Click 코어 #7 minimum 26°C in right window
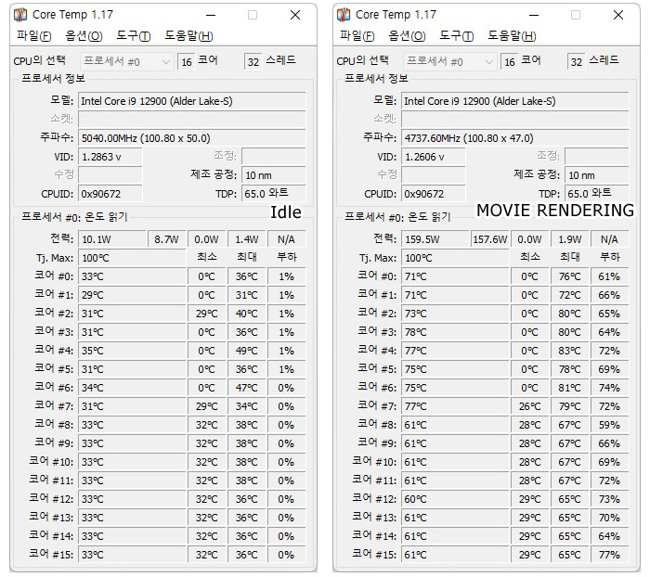The height and width of the screenshot is (577, 650). pyautogui.click(x=530, y=406)
